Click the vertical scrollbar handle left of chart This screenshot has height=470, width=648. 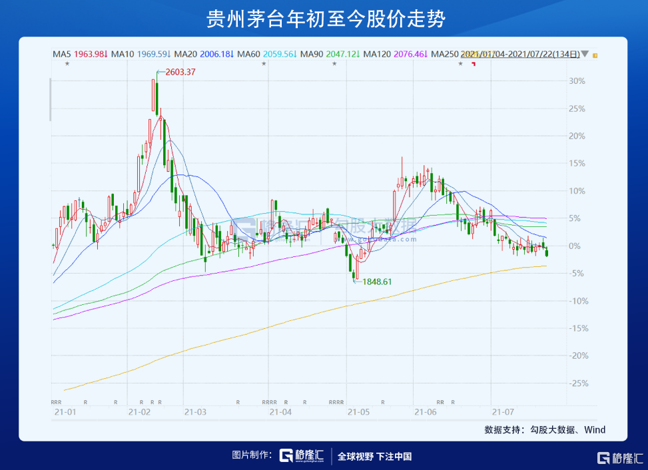(x=51, y=100)
